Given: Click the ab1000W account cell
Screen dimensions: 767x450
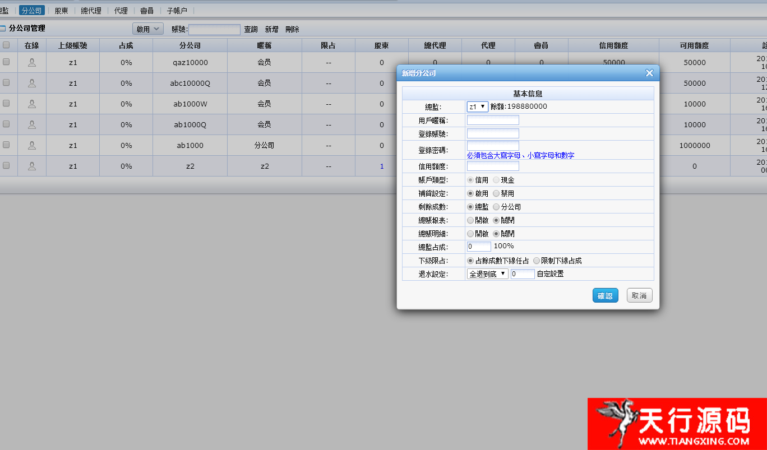Looking at the screenshot, I should point(190,104).
